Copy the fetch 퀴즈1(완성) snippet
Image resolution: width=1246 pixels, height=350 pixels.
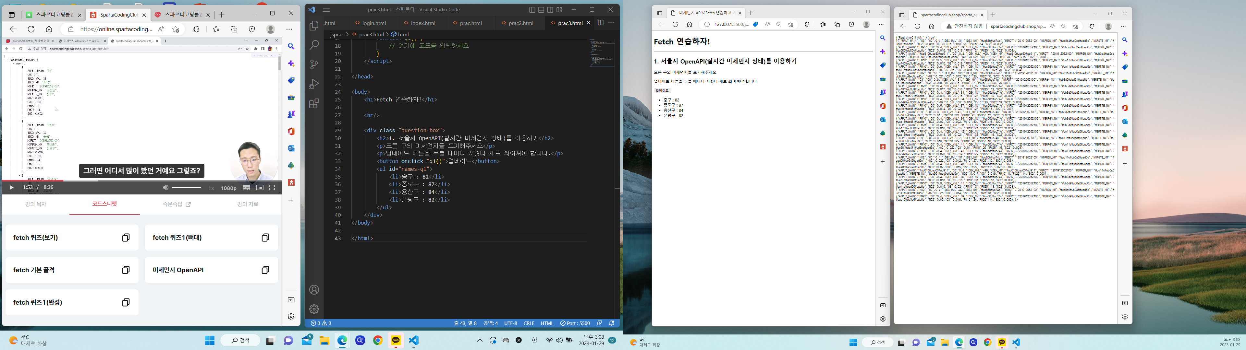tap(126, 302)
